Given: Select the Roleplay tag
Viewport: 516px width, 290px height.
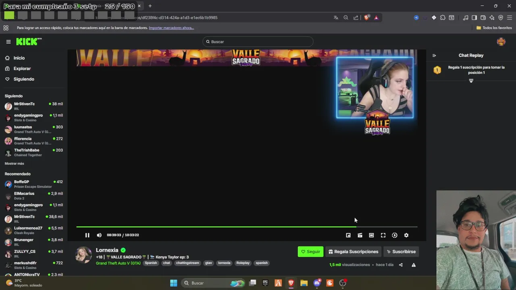Looking at the screenshot, I should [243, 263].
